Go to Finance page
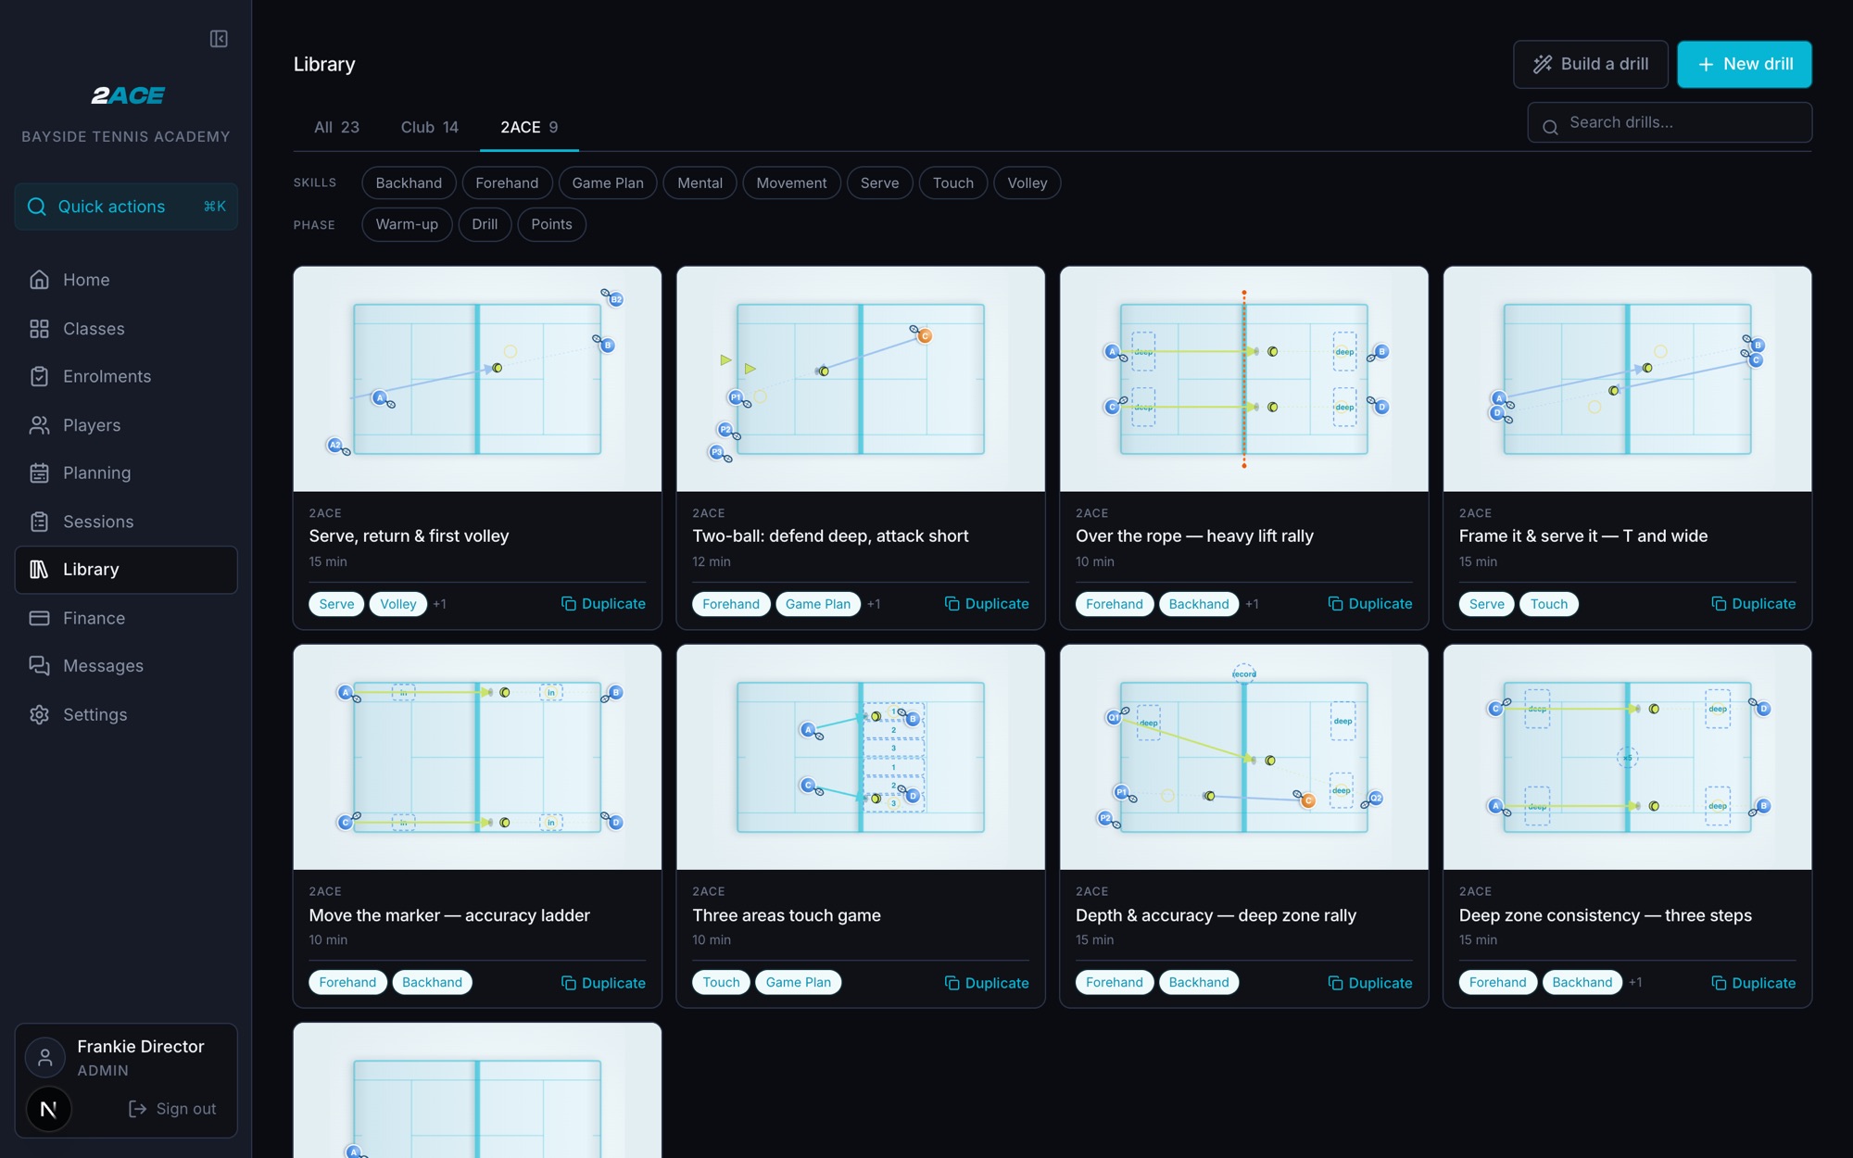The height and width of the screenshot is (1158, 1853). (x=126, y=618)
